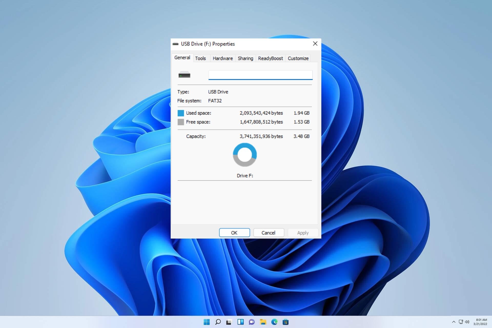
Task: Click the blue Used space swatch
Action: click(181, 113)
